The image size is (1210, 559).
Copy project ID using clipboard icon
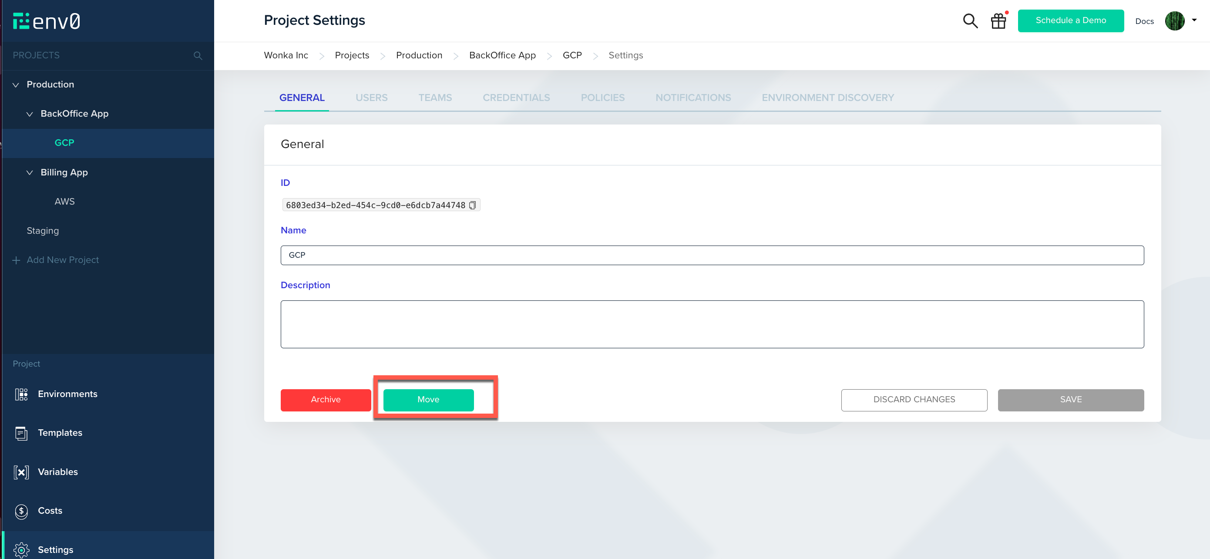pyautogui.click(x=473, y=205)
